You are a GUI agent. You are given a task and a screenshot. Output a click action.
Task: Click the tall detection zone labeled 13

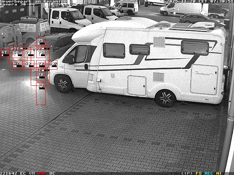(41, 93)
